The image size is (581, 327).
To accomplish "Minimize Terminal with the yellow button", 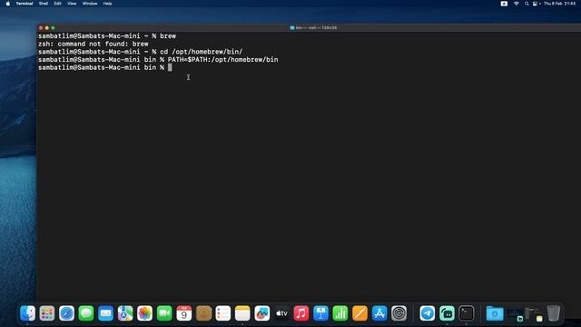I will 46,28.
